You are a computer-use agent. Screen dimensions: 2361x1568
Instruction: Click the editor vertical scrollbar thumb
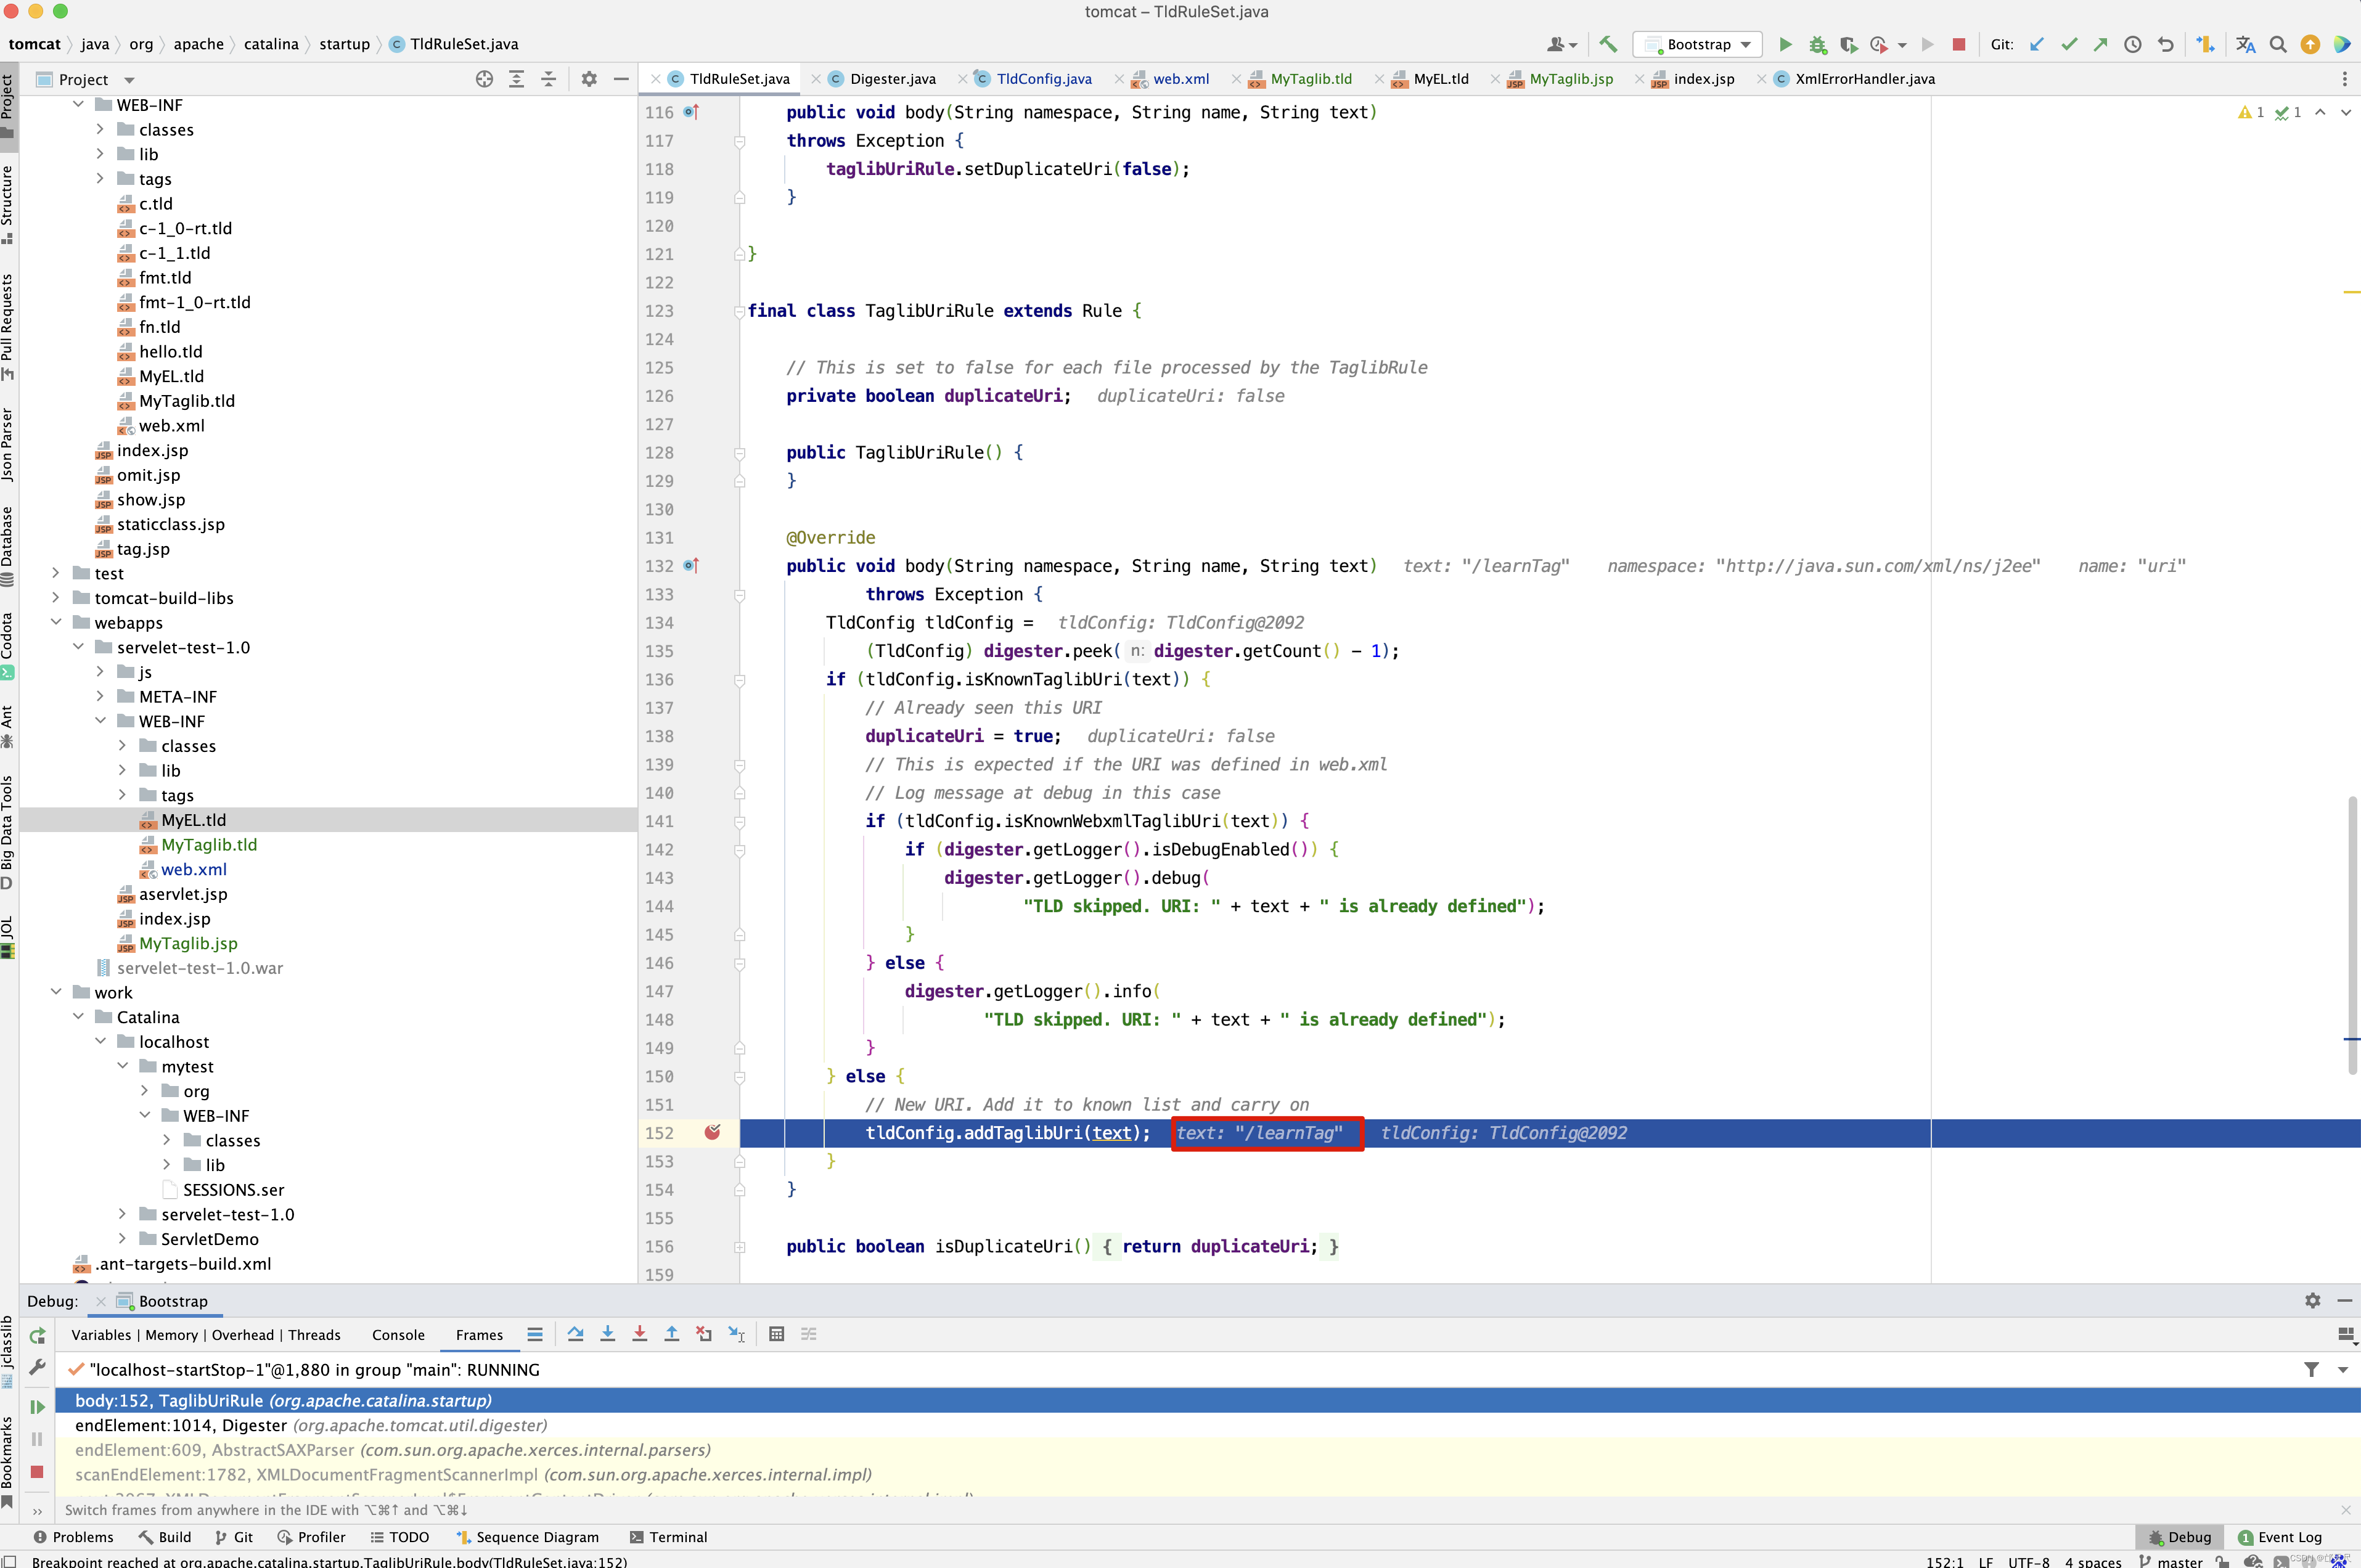click(x=2353, y=935)
